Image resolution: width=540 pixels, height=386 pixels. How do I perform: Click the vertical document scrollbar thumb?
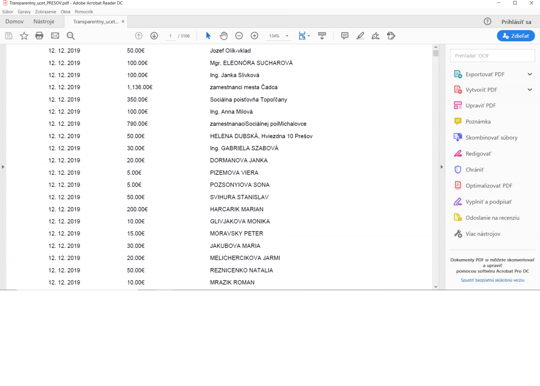point(435,53)
